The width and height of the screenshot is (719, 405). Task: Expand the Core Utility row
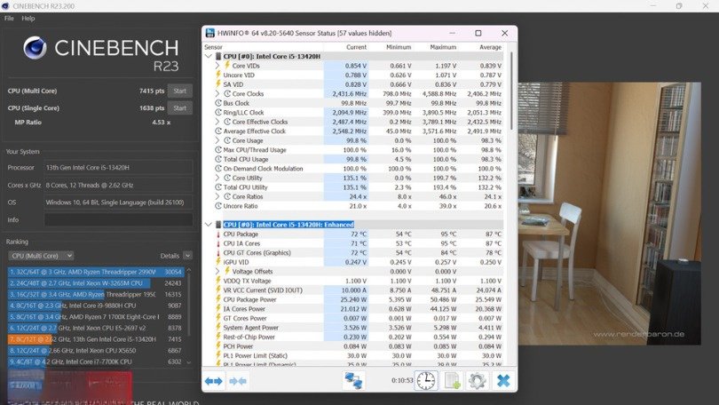(x=217, y=178)
